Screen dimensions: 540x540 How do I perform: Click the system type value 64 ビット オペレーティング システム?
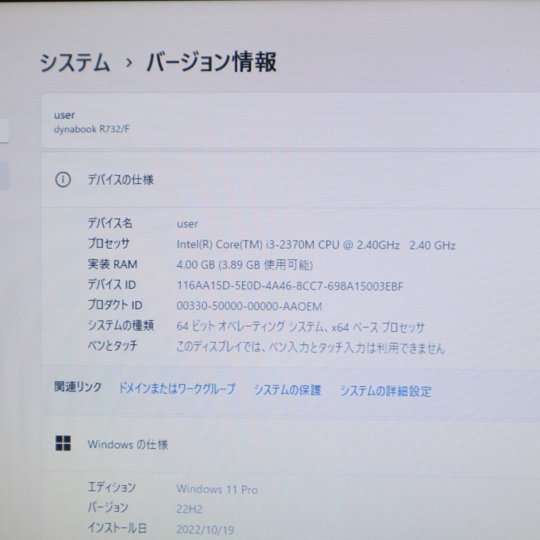click(300, 327)
